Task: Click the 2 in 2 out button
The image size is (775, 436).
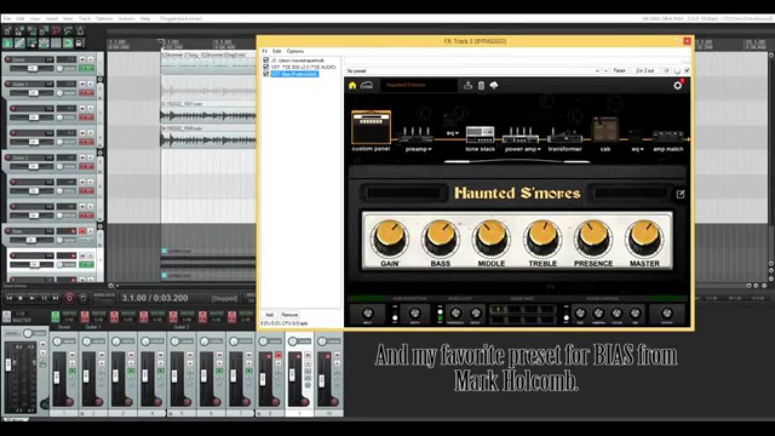Action: click(x=645, y=71)
